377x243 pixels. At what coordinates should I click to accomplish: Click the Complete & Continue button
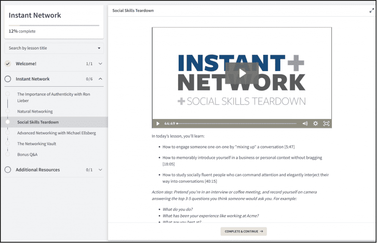[x=243, y=231]
